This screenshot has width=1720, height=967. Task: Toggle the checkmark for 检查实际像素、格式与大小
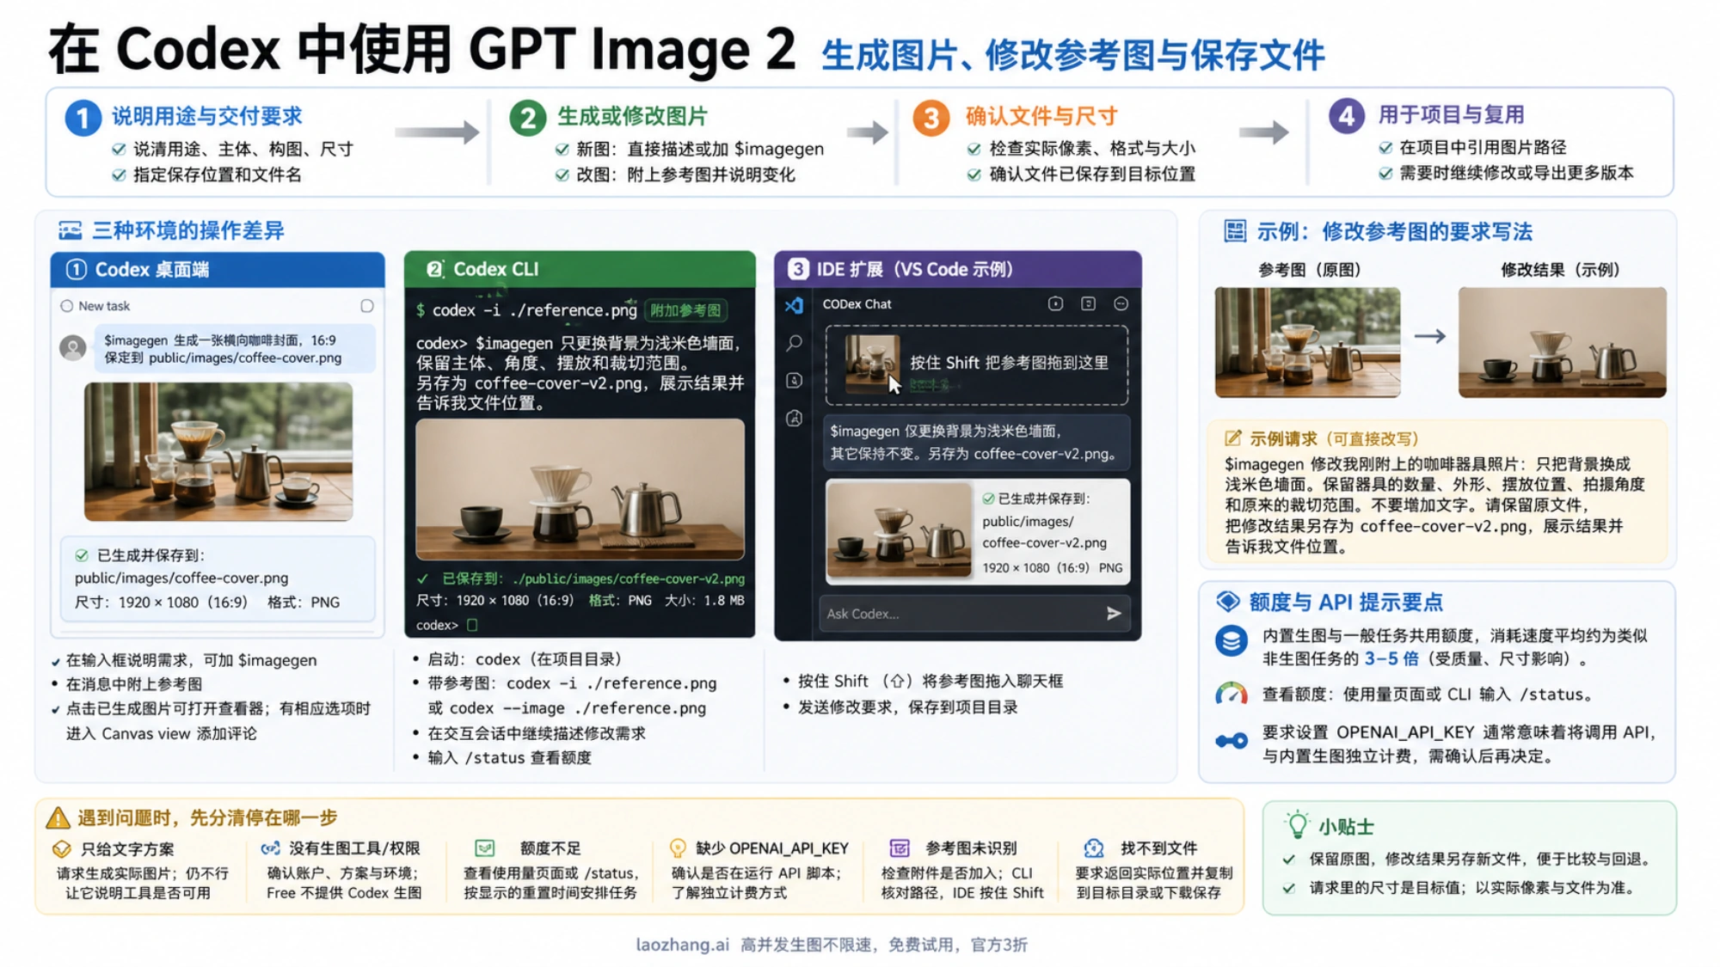point(974,149)
